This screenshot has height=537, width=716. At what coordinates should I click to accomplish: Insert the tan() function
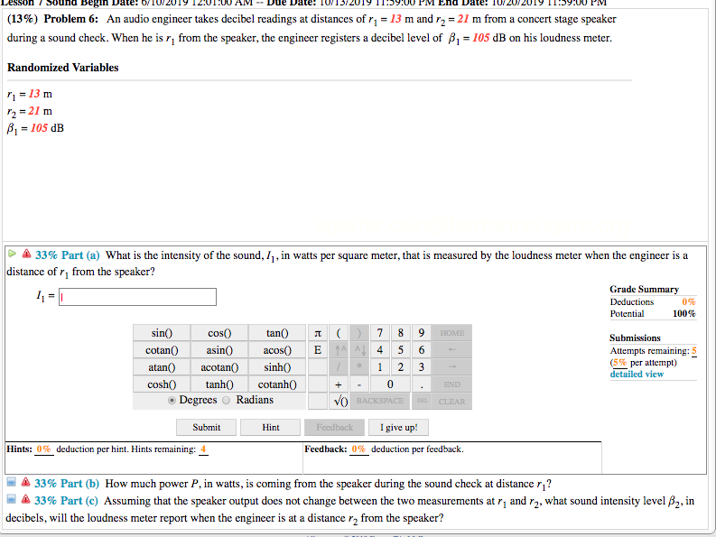coord(277,333)
